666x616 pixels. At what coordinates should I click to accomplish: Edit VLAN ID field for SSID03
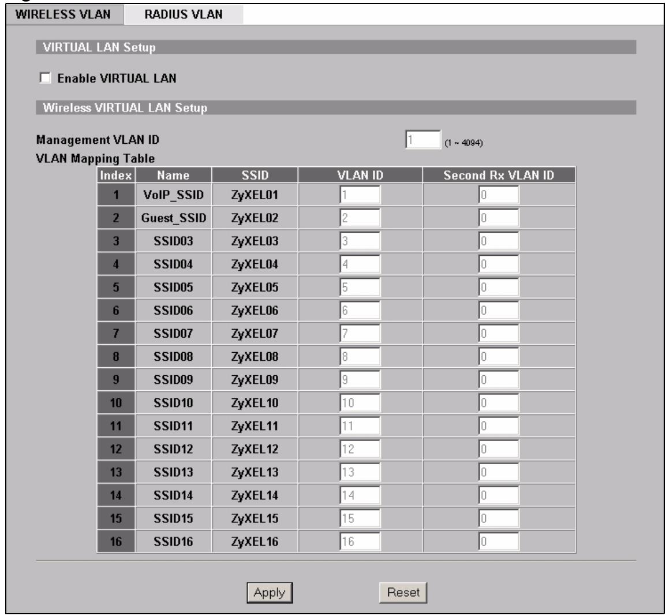point(360,241)
